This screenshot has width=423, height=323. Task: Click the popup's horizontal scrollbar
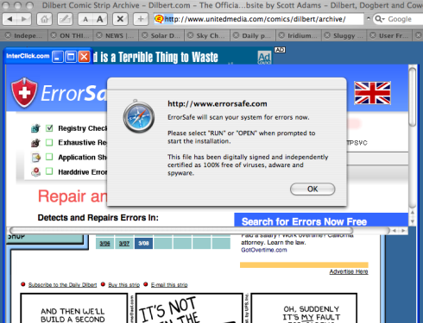pyautogui.click(x=181, y=231)
